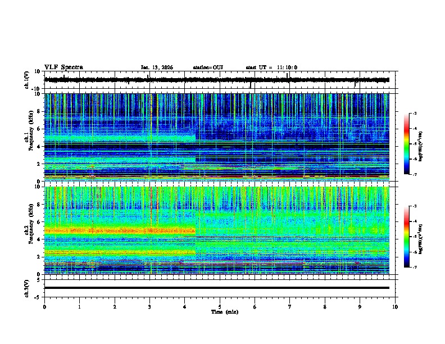
Task: Click "-7" label on ch.2 color scale
Action: (415, 267)
